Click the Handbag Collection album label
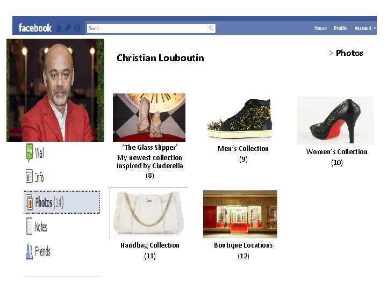387x290 pixels. (150, 245)
